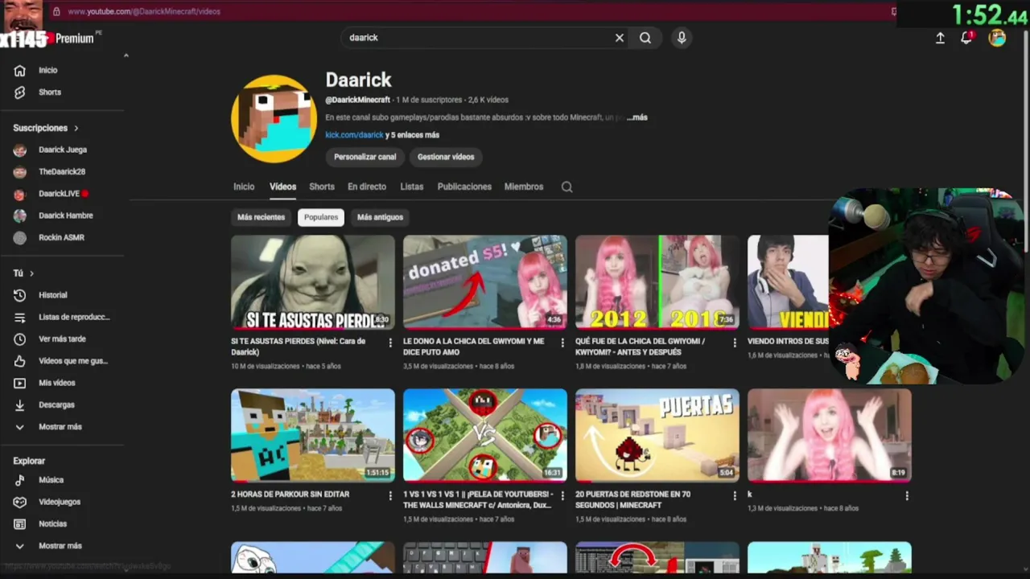Viewport: 1030px width, 579px height.
Task: Select the Más recientes filter chip
Action: (x=261, y=217)
